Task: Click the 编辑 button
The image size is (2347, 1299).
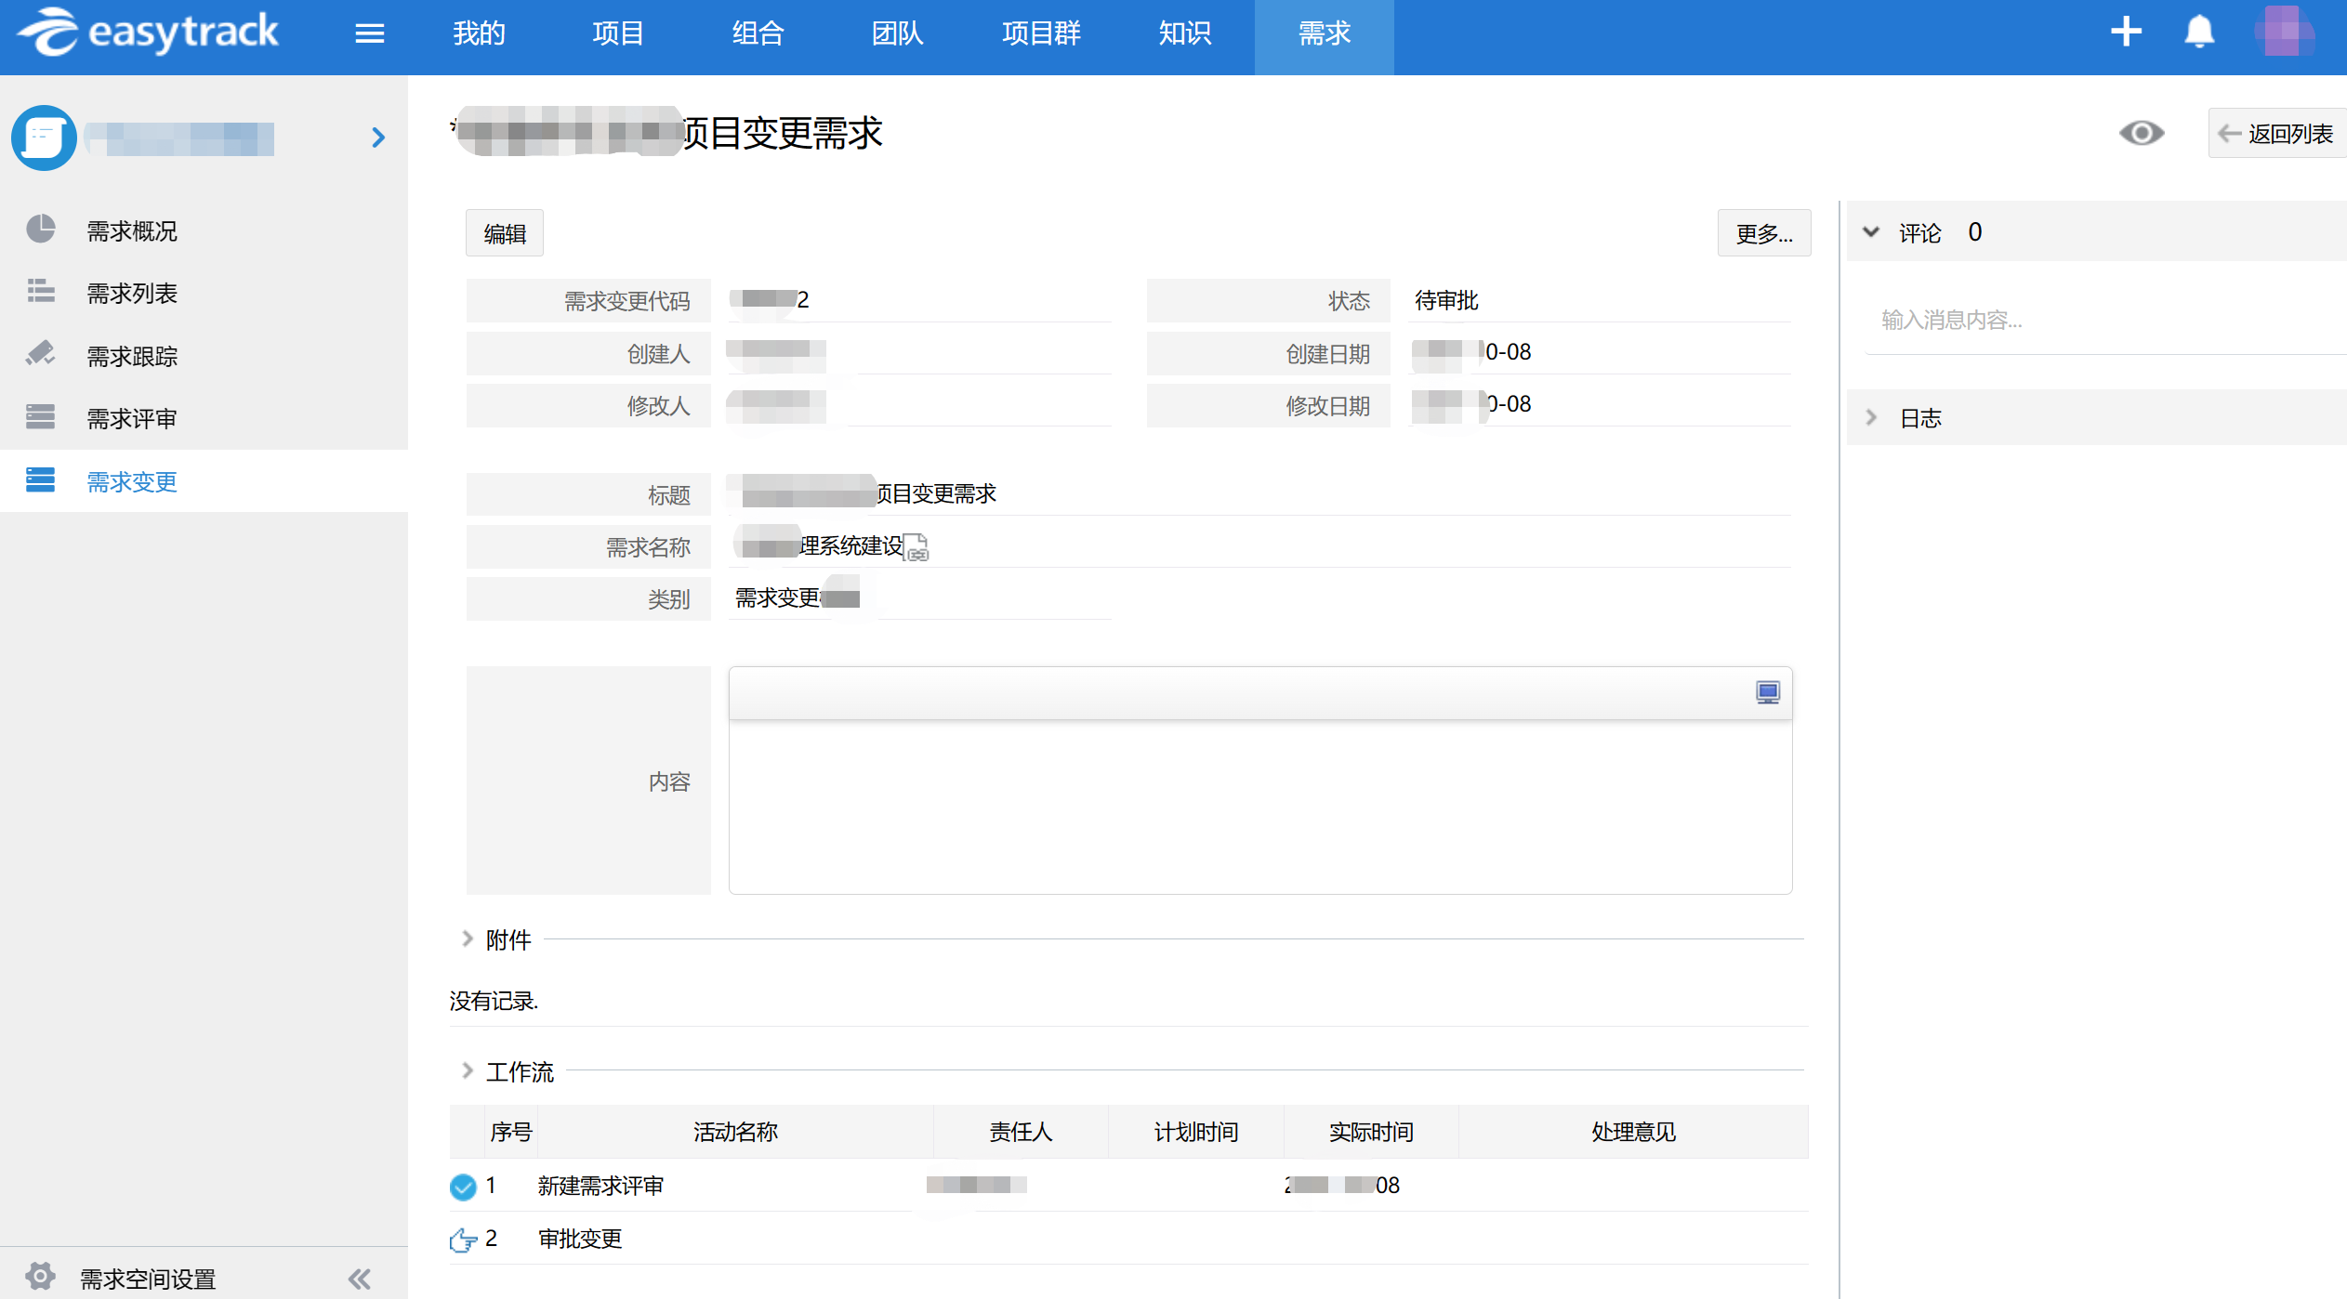Action: click(x=505, y=233)
